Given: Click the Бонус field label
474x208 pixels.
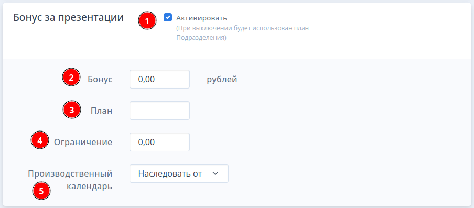Looking at the screenshot, I should (100, 80).
